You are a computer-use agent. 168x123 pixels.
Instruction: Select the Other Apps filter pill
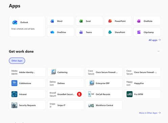pos(17,61)
